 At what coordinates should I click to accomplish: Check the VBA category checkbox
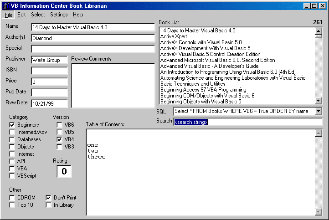coord(12,169)
